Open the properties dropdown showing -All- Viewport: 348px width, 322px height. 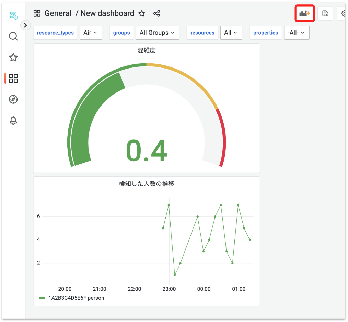point(297,33)
